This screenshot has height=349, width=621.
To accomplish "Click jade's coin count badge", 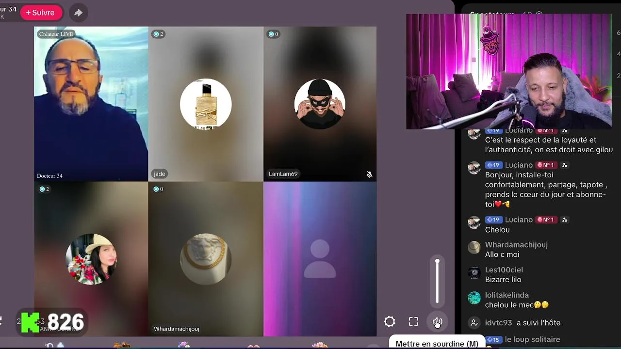I will 158,34.
